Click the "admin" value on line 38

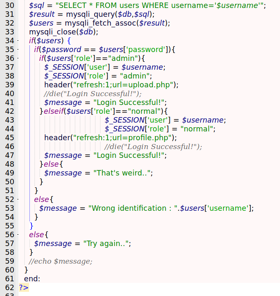coord(135,76)
